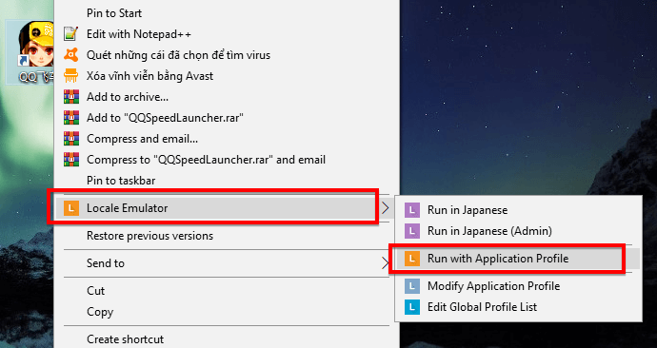657x348 pixels.
Task: Click the Avast scan virus icon
Action: [70, 55]
